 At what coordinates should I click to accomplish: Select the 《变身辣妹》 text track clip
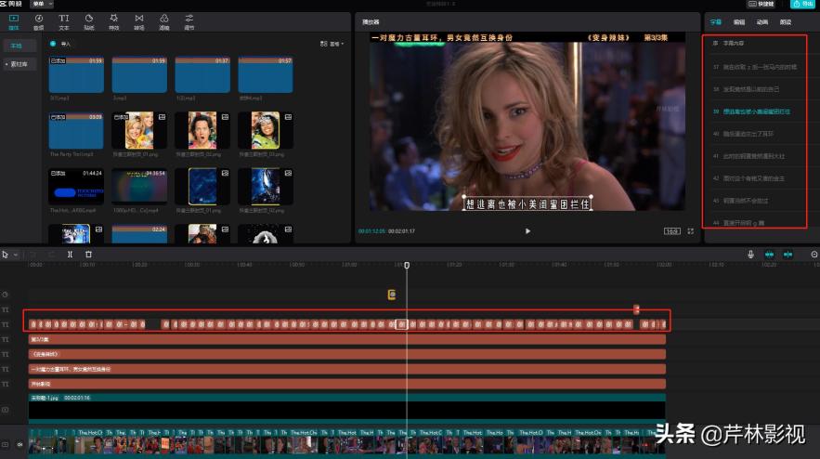point(346,354)
